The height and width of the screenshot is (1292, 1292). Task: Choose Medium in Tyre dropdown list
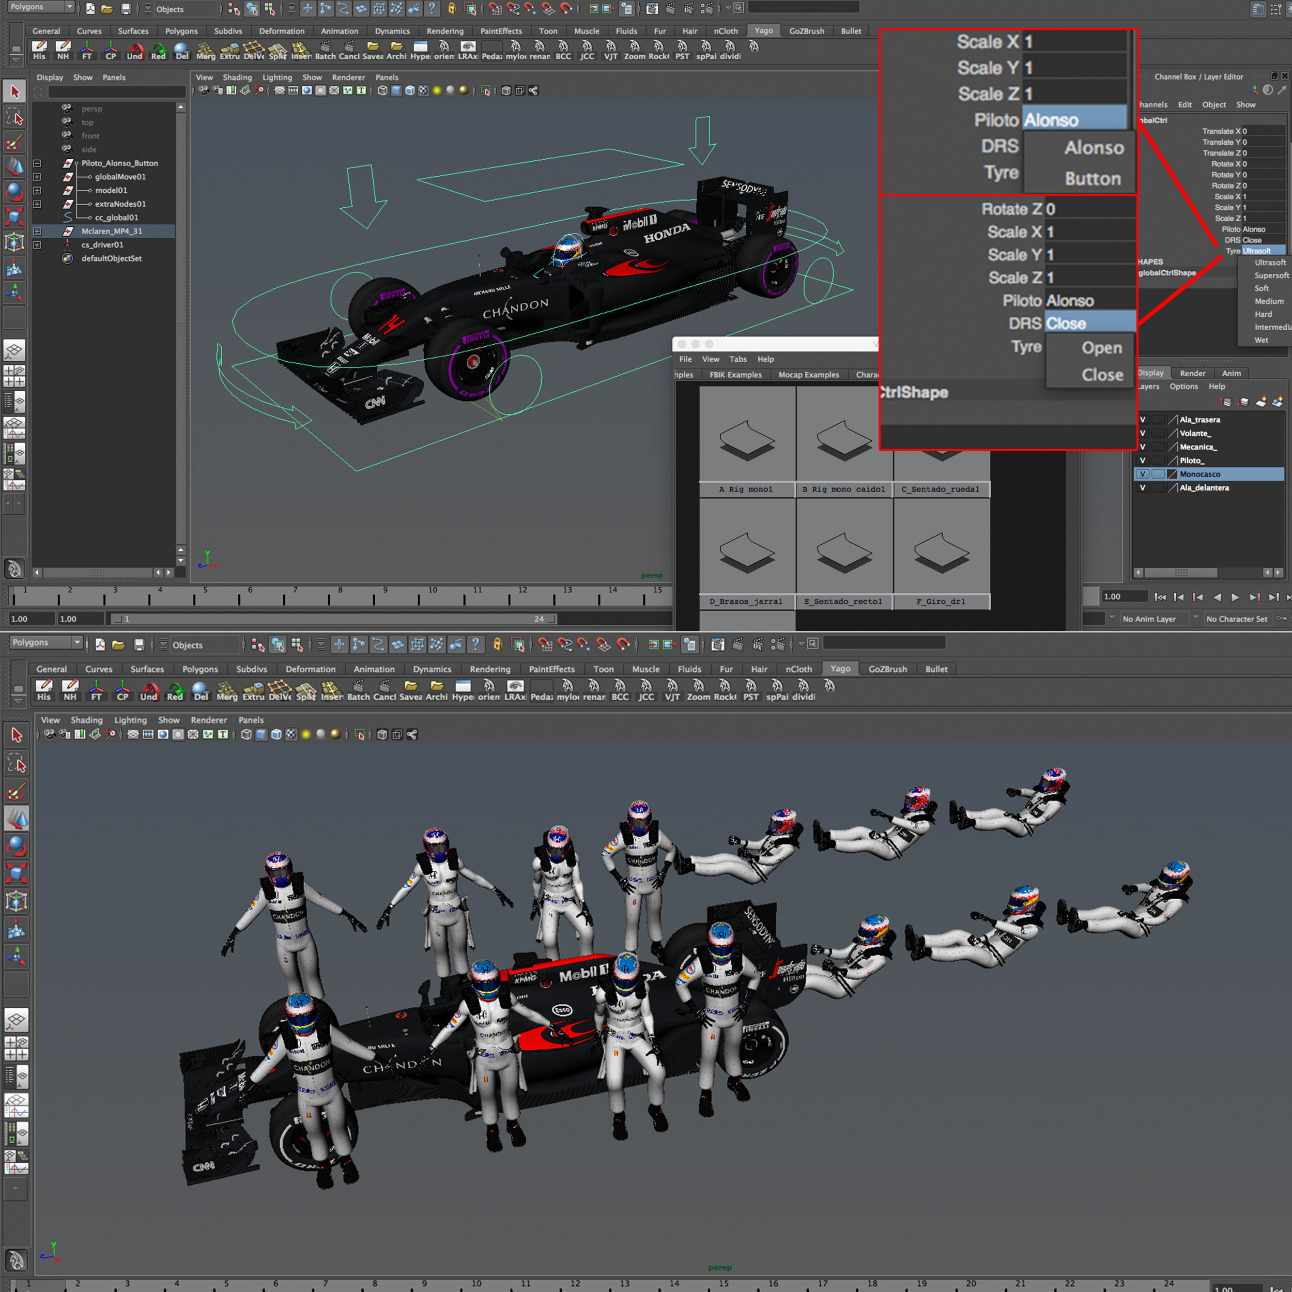coord(1269,301)
